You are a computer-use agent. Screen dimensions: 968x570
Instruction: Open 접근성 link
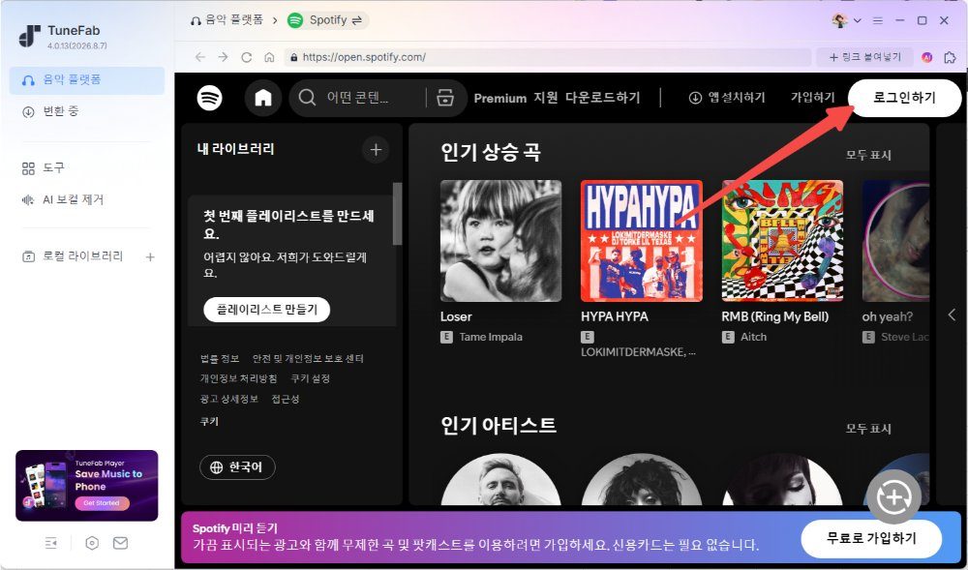(x=286, y=399)
